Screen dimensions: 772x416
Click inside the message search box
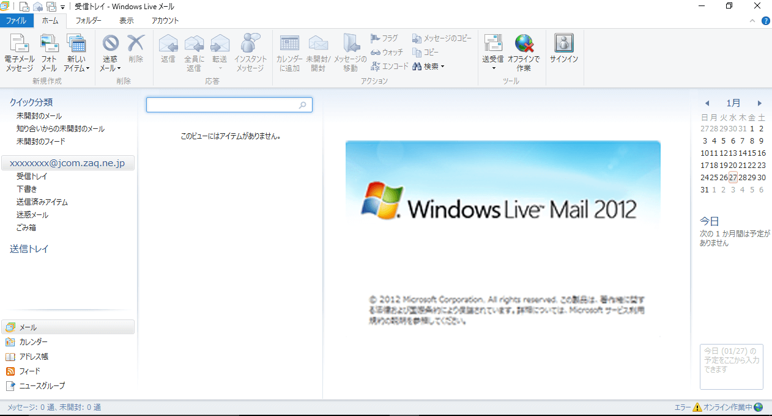pos(226,104)
